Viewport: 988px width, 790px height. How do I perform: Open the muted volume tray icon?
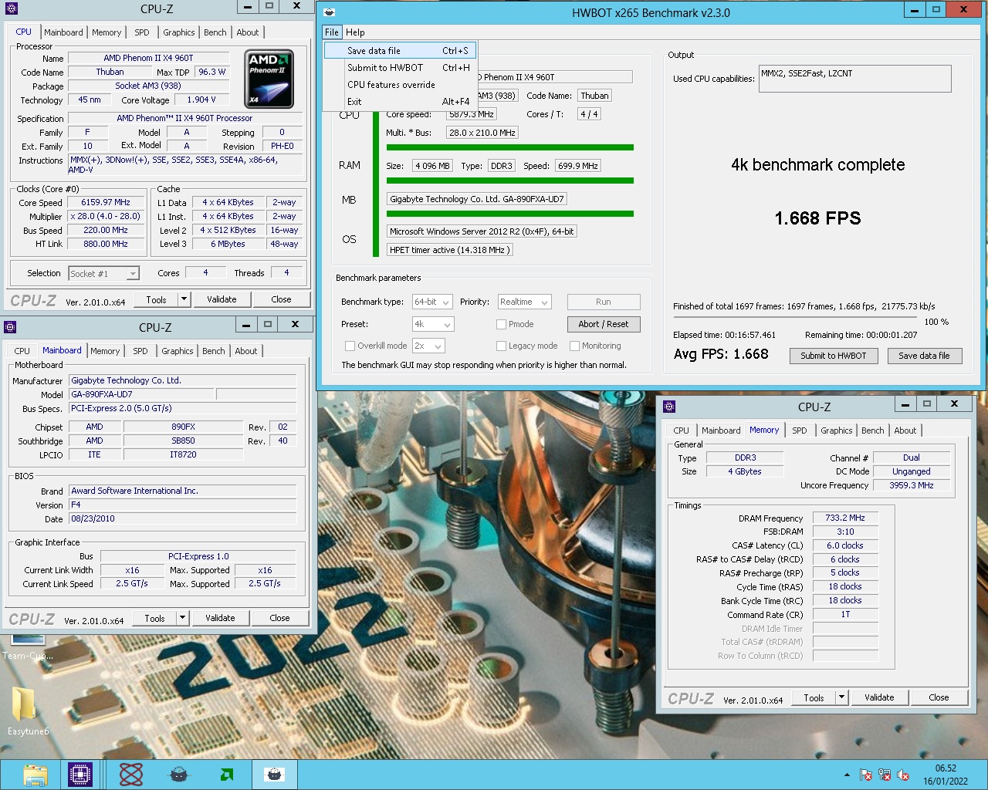tap(903, 775)
